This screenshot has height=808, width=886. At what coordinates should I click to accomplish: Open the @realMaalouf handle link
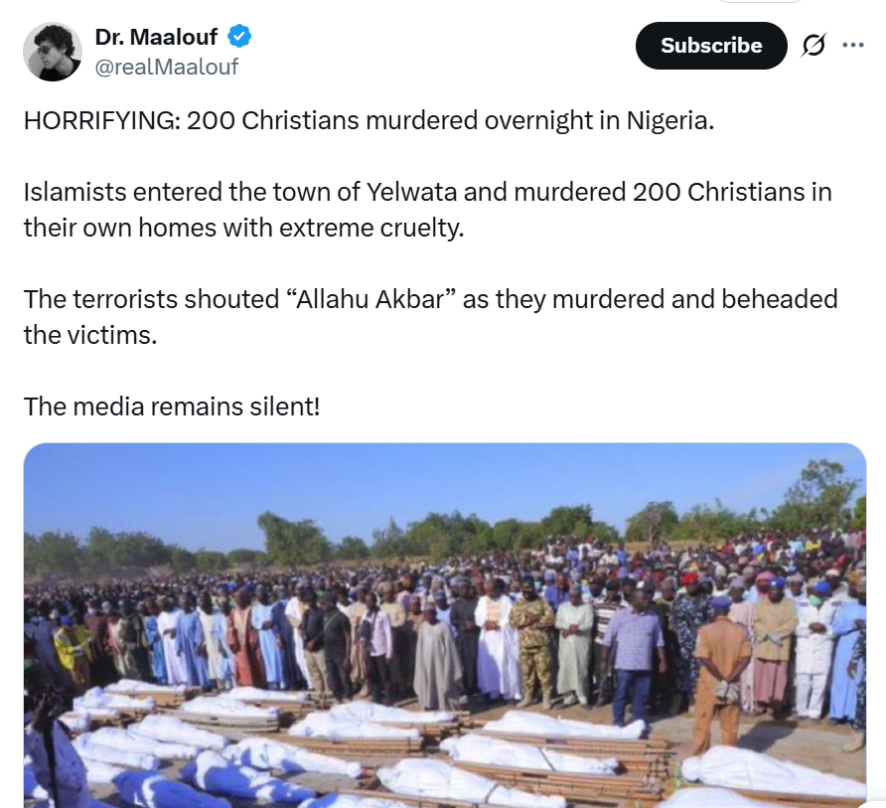(166, 67)
